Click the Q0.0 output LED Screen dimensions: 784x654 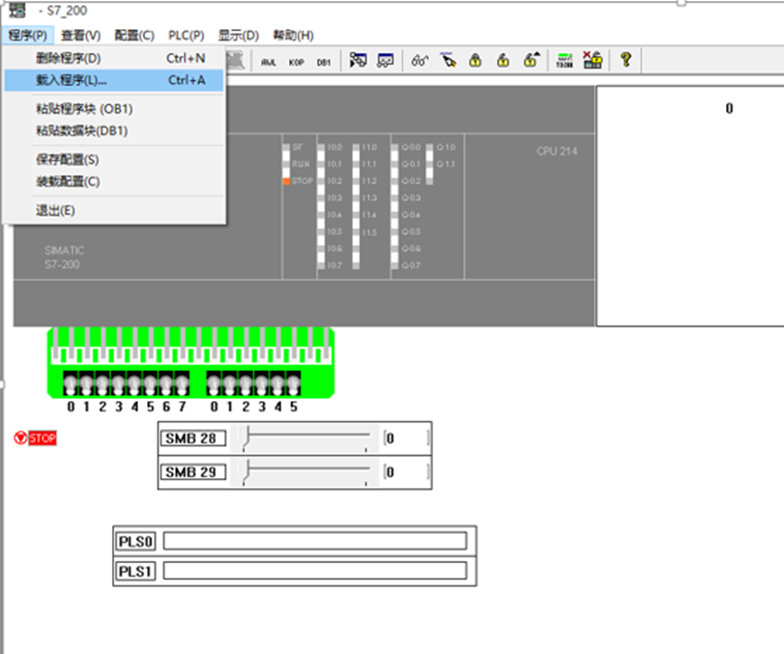(x=394, y=148)
